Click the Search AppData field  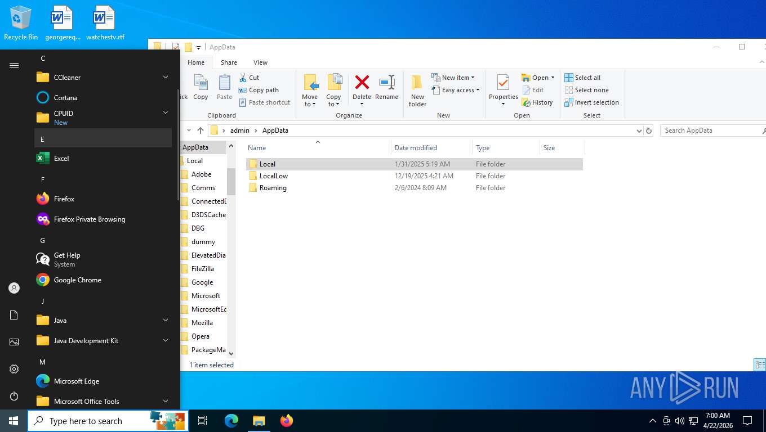pos(712,130)
